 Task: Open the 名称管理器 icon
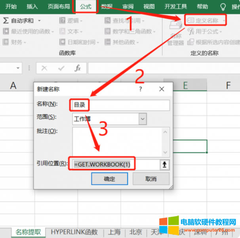pyautogui.click(x=175, y=33)
